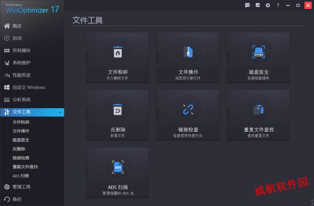Open the notes edit icon in title bar

[257, 5]
